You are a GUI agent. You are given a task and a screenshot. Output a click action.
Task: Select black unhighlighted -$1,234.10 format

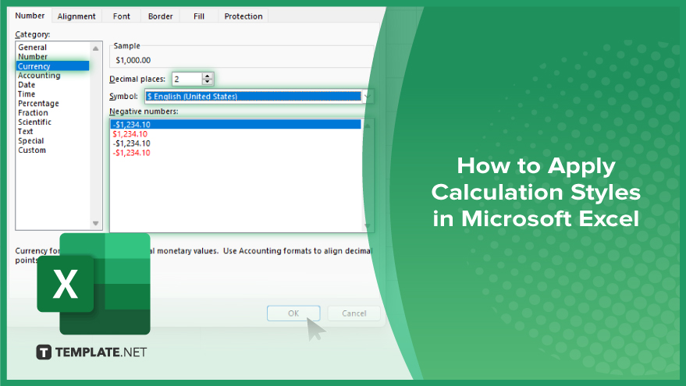pos(131,143)
